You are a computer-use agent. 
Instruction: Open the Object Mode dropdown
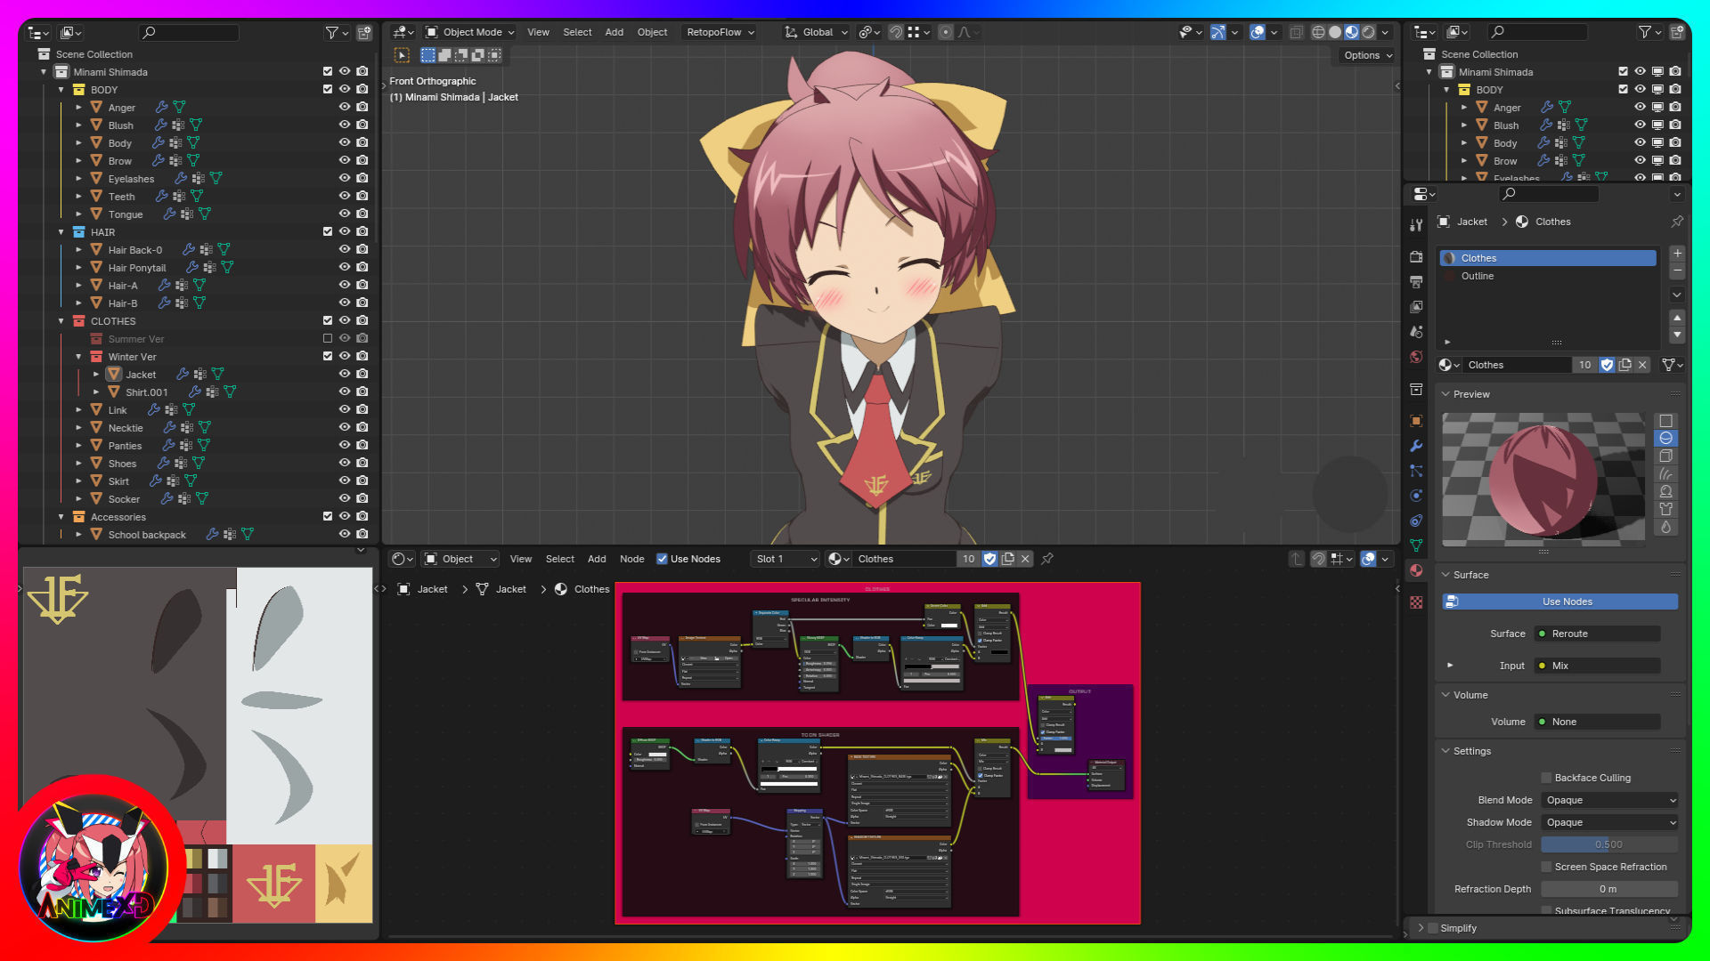click(x=469, y=32)
